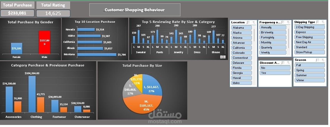Image resolution: width=330 pixels, height=127 pixels.
Task: Enable multi-select in the Location slicer
Action: (x=248, y=22)
